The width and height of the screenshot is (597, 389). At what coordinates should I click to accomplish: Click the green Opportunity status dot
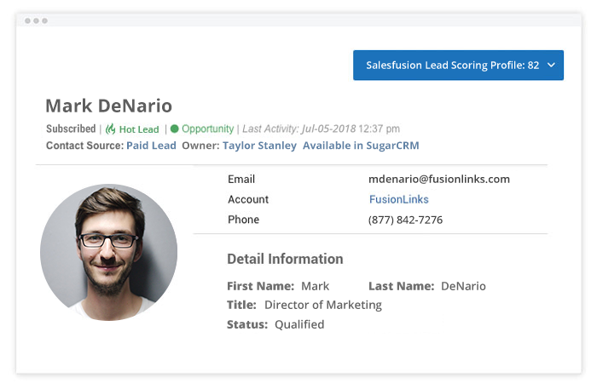tap(174, 129)
